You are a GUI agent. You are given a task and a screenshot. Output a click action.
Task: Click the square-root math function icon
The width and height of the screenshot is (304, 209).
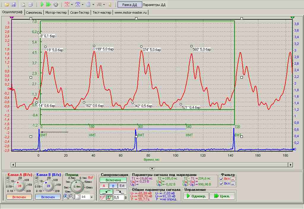99,4
